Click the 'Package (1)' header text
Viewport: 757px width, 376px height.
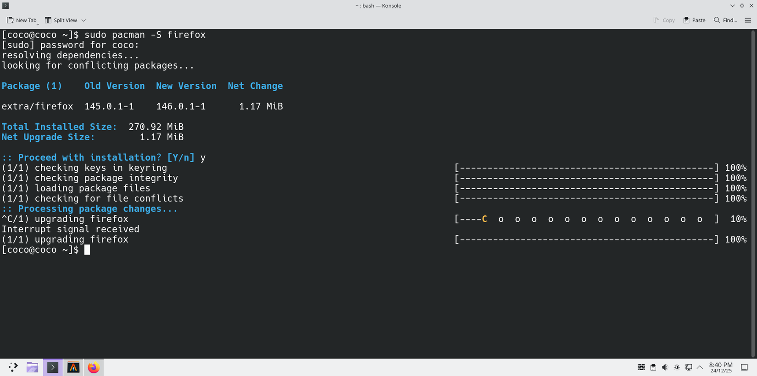pos(32,86)
